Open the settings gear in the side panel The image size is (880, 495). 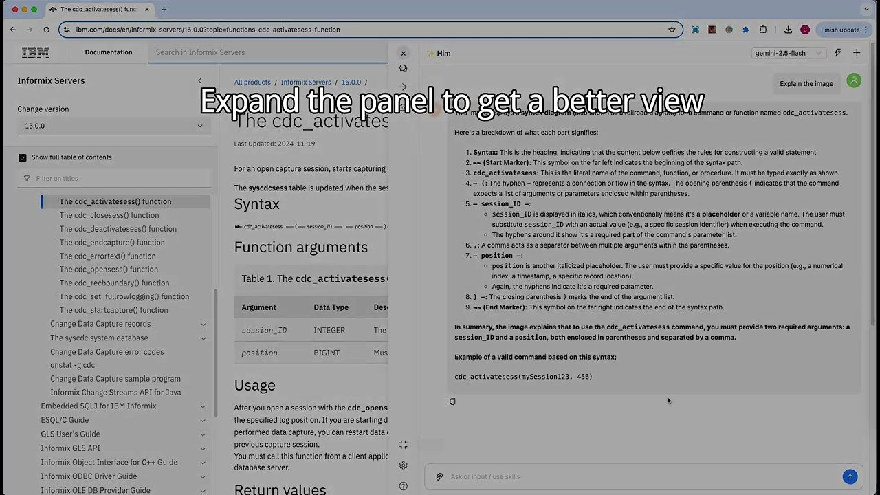coord(403,465)
